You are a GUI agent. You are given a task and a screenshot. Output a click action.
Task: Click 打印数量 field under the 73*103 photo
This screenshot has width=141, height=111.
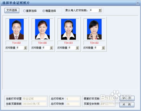click(x=72, y=48)
